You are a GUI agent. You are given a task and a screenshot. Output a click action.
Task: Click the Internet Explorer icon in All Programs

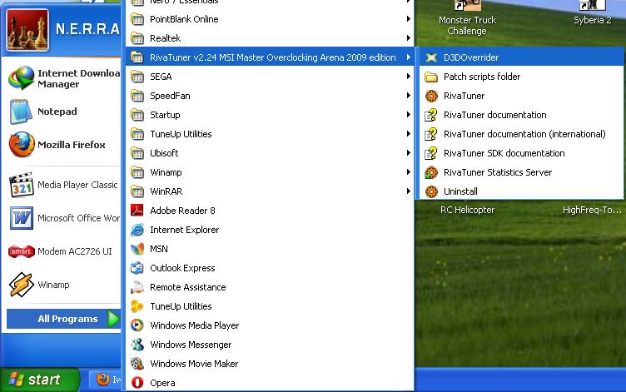tap(137, 230)
